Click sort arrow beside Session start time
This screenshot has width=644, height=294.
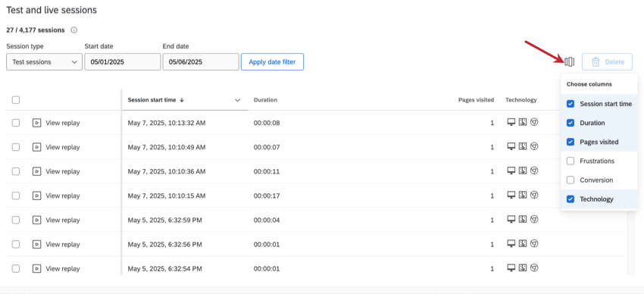click(x=182, y=100)
